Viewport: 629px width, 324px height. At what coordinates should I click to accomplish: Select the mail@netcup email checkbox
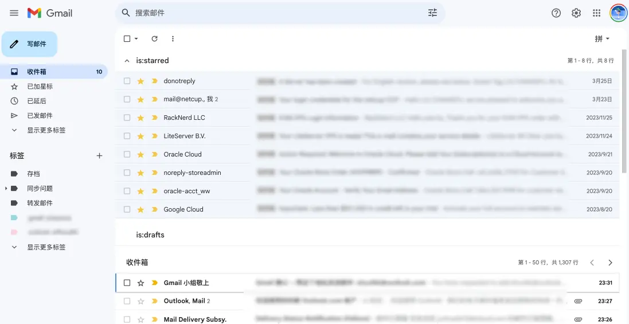tap(127, 99)
